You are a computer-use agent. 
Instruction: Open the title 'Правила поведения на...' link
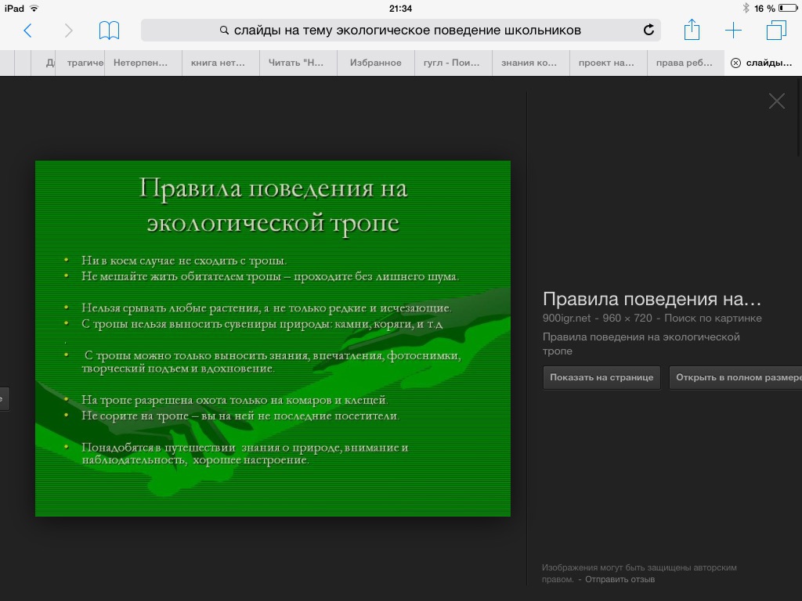tap(652, 298)
